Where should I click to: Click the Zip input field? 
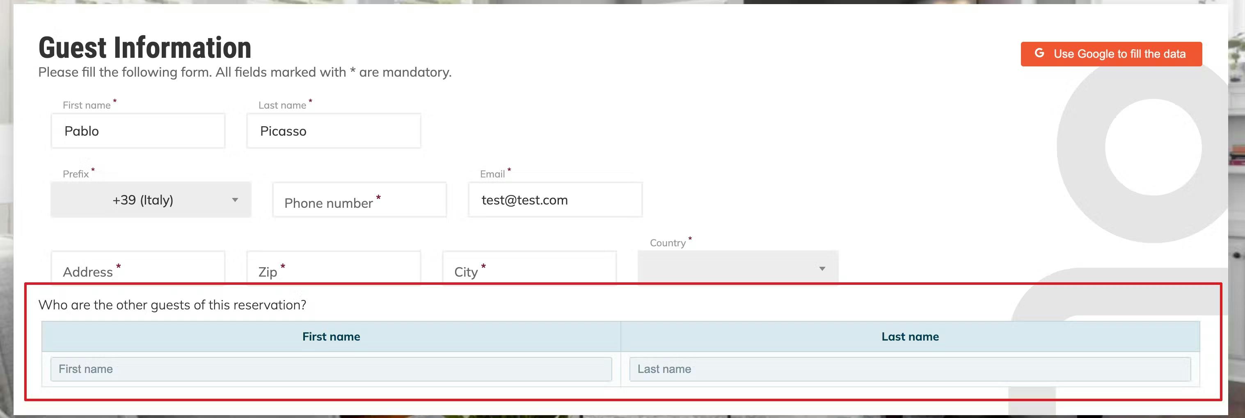(334, 268)
